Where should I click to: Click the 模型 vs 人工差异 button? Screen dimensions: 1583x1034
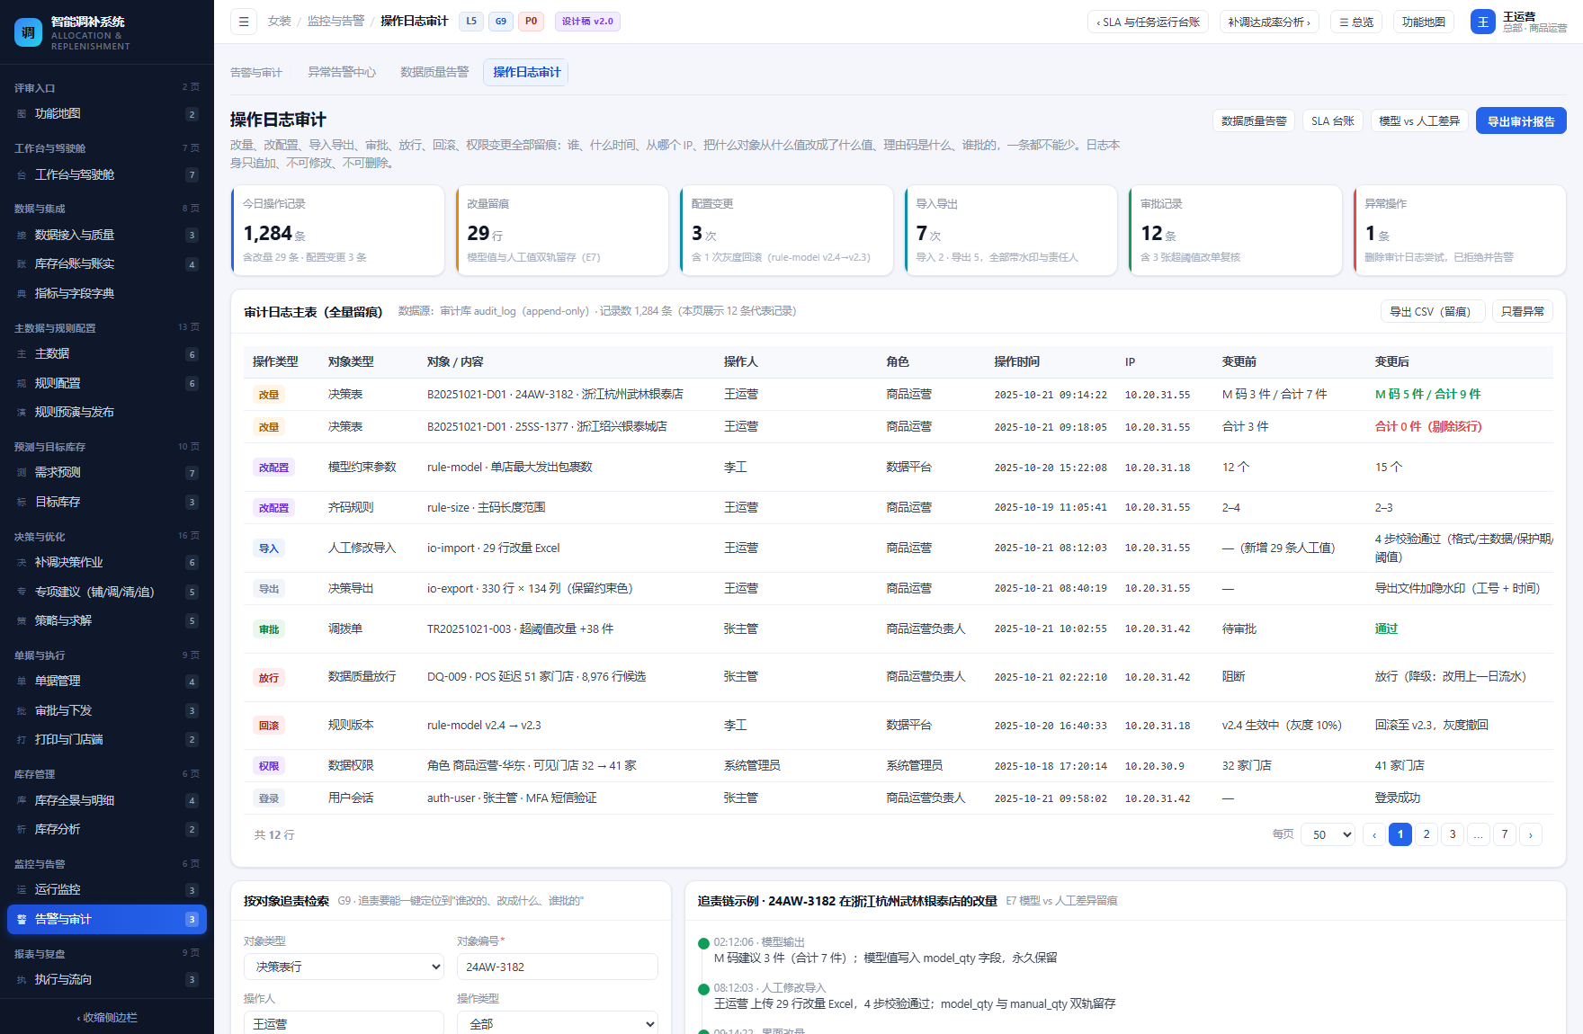1419,120
